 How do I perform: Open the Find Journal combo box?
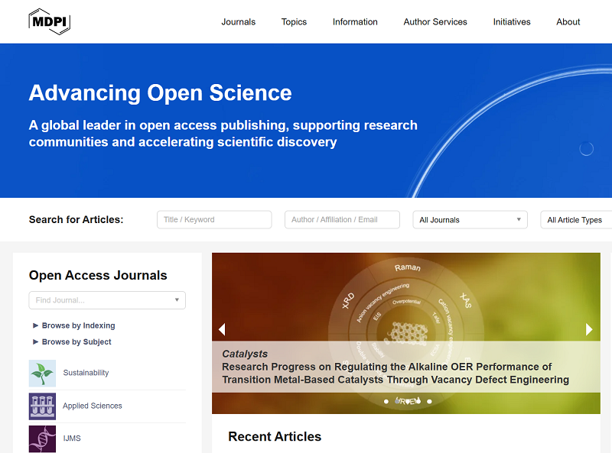[107, 300]
